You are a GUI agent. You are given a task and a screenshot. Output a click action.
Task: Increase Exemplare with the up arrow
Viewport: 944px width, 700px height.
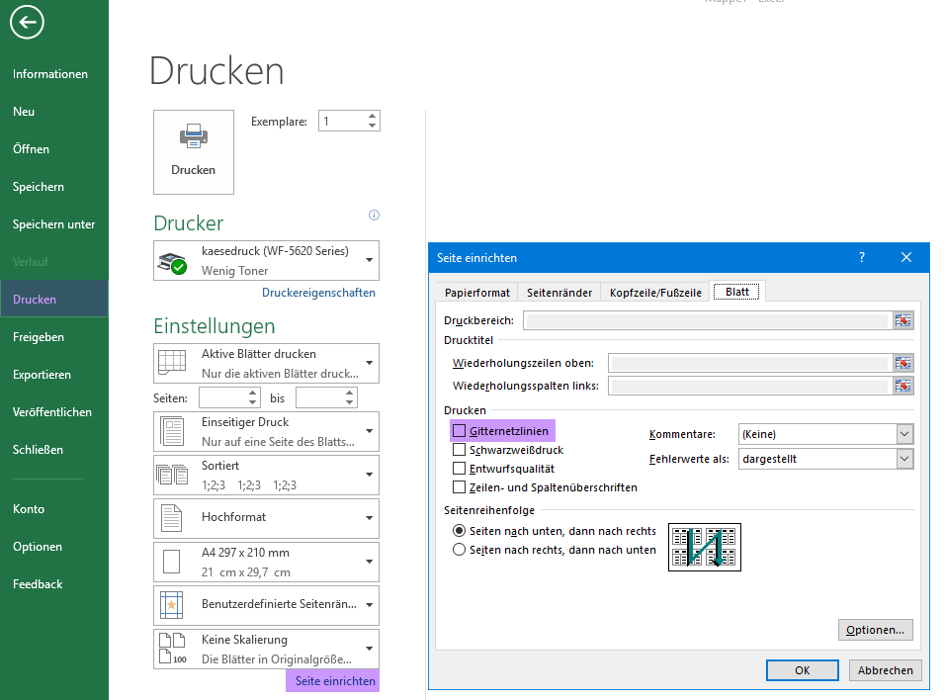[x=372, y=117]
